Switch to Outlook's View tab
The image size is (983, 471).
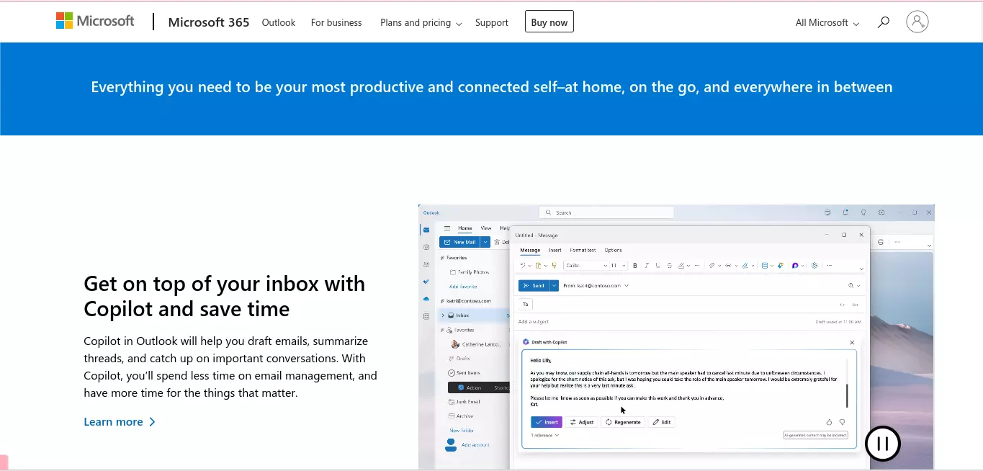(x=486, y=228)
